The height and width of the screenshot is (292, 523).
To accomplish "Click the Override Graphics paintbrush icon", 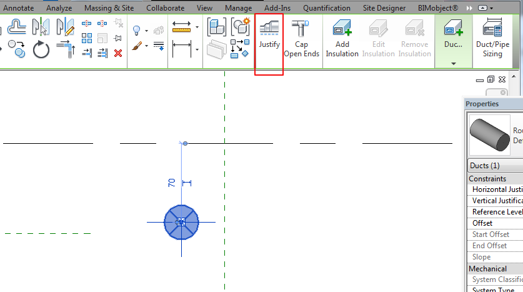I will pyautogui.click(x=137, y=46).
